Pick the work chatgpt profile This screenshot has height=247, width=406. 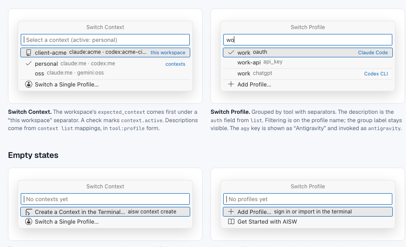(308, 74)
